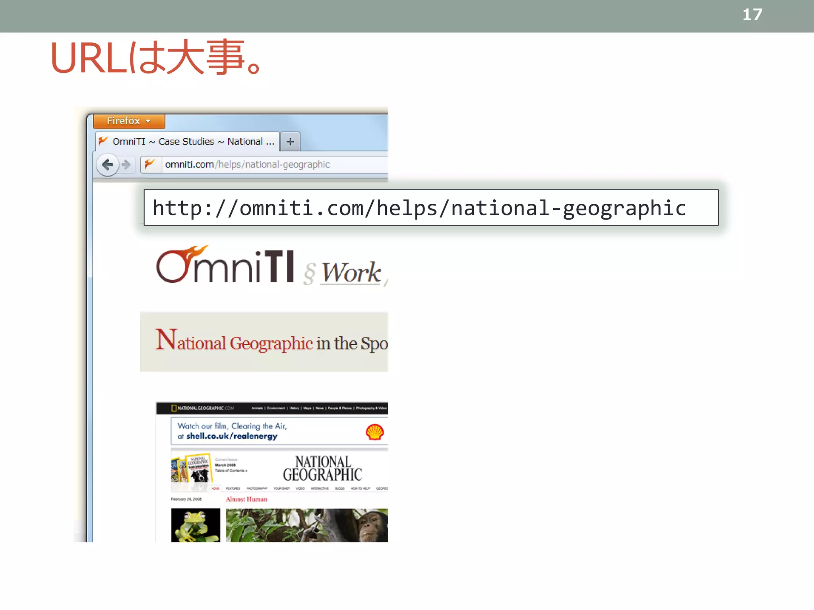The width and height of the screenshot is (814, 610).
Task: Open a new tab with plus button
Action: 290,142
